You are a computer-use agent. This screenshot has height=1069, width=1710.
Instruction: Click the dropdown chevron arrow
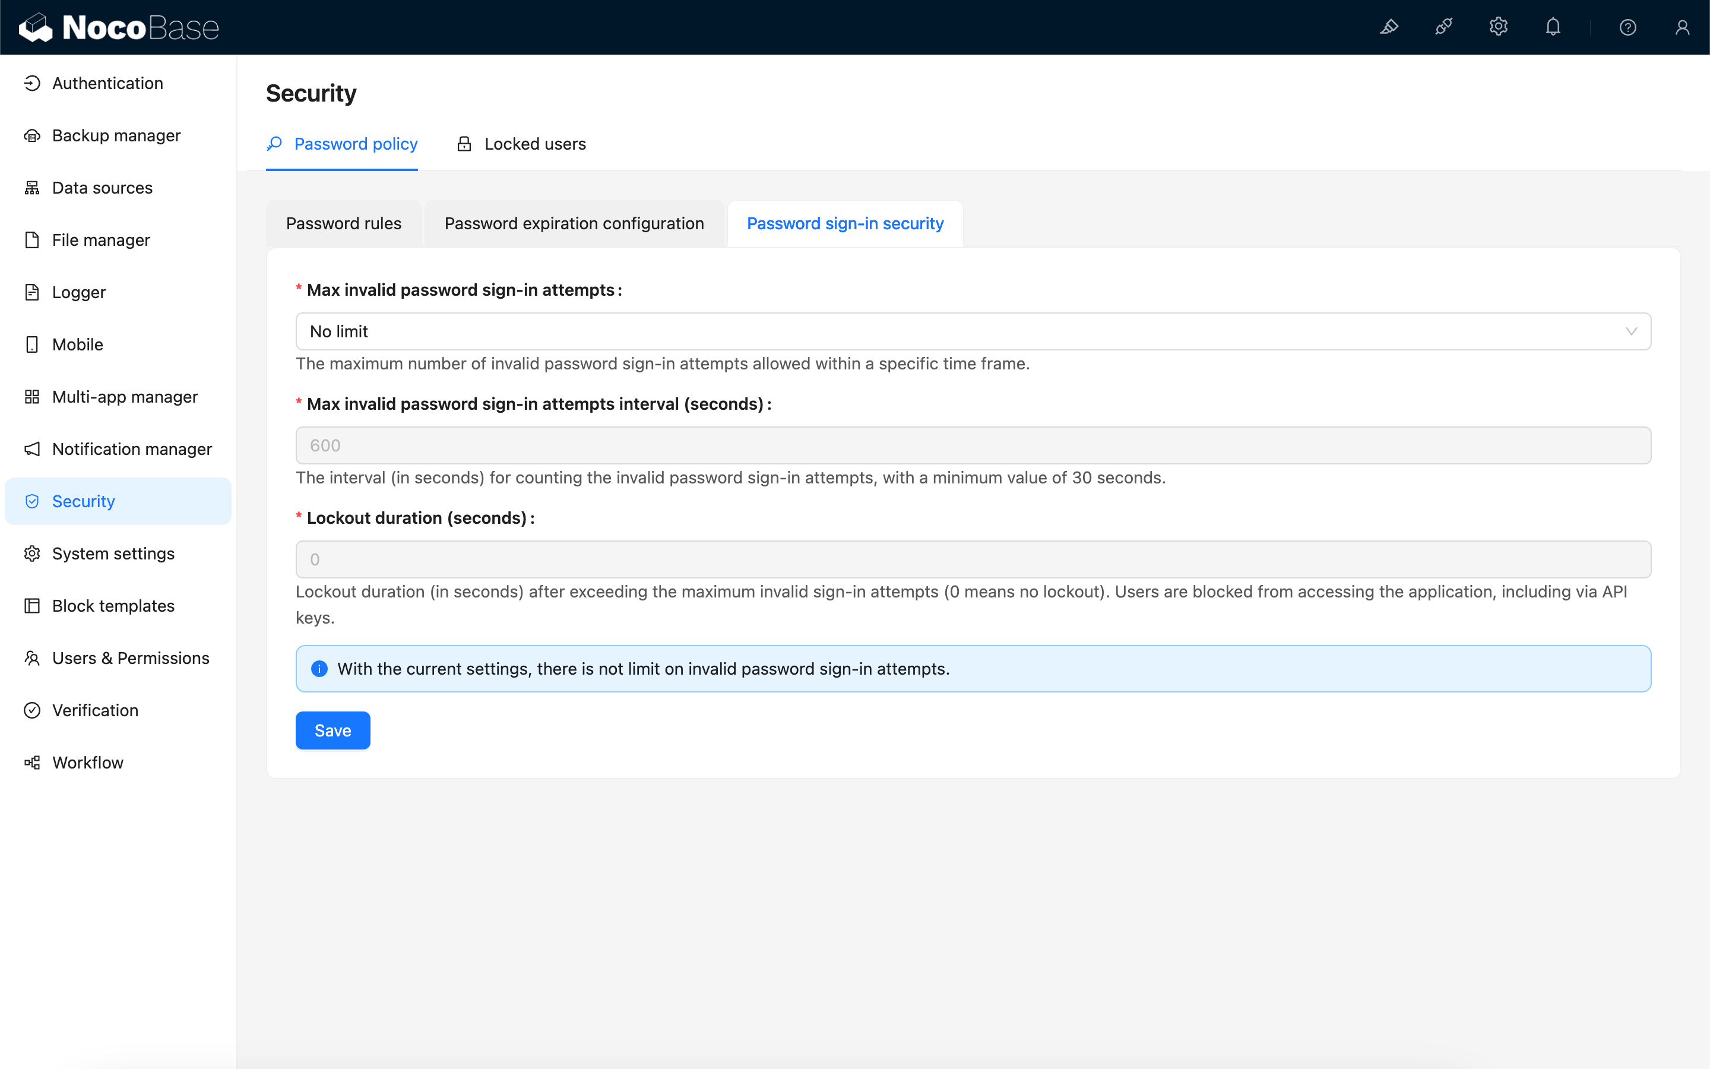click(1631, 331)
